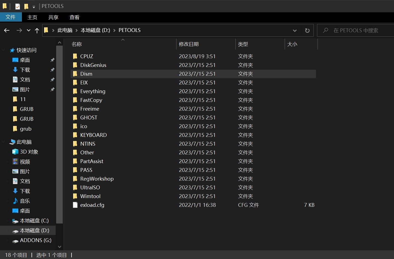Click the exload.cfg file icon

pyautogui.click(x=75, y=205)
